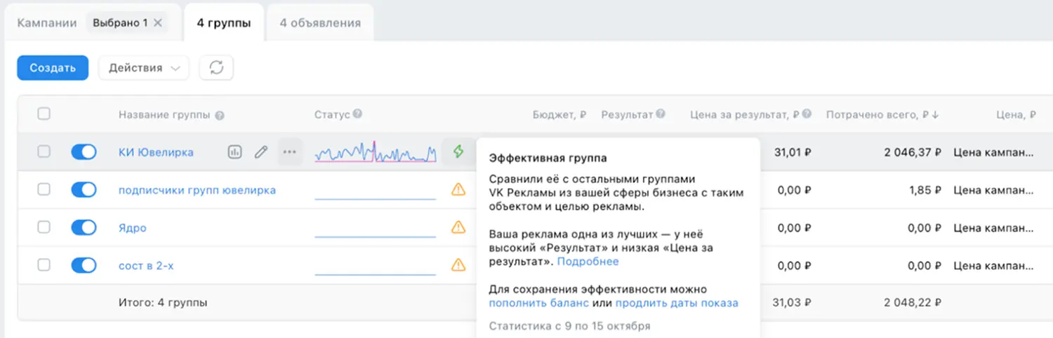
Task: Click warning triangle in Ядро row
Action: pyautogui.click(x=458, y=227)
